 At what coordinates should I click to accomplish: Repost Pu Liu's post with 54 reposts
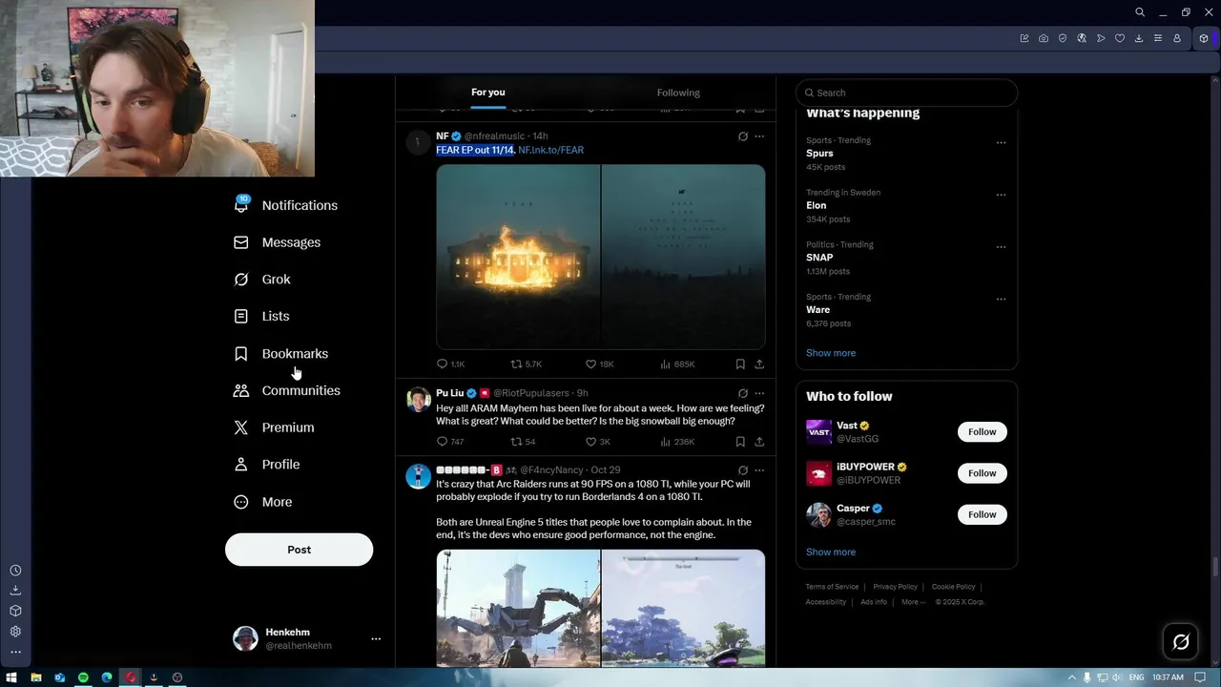[523, 442]
